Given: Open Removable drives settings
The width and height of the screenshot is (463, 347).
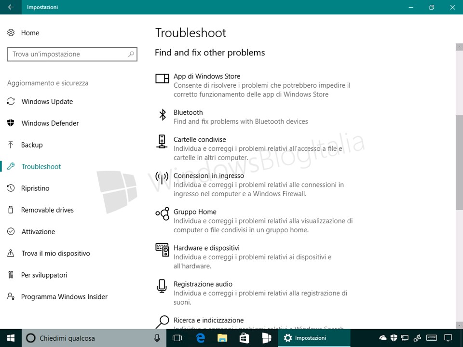Looking at the screenshot, I should [47, 210].
